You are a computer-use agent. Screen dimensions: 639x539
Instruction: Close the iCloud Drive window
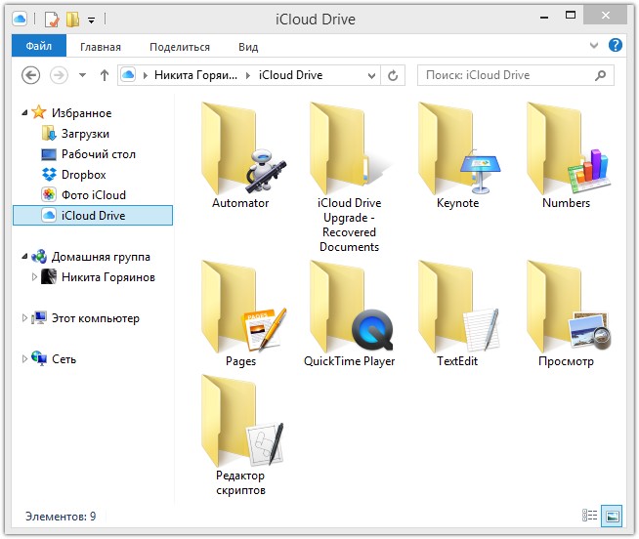pos(605,16)
